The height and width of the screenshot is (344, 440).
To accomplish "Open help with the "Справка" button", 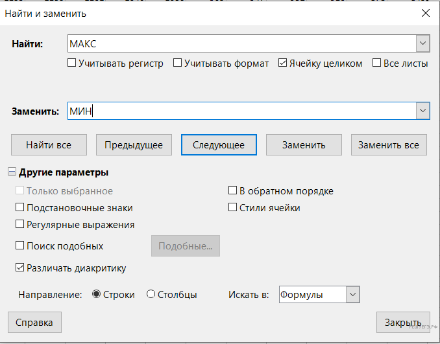I will tap(34, 322).
